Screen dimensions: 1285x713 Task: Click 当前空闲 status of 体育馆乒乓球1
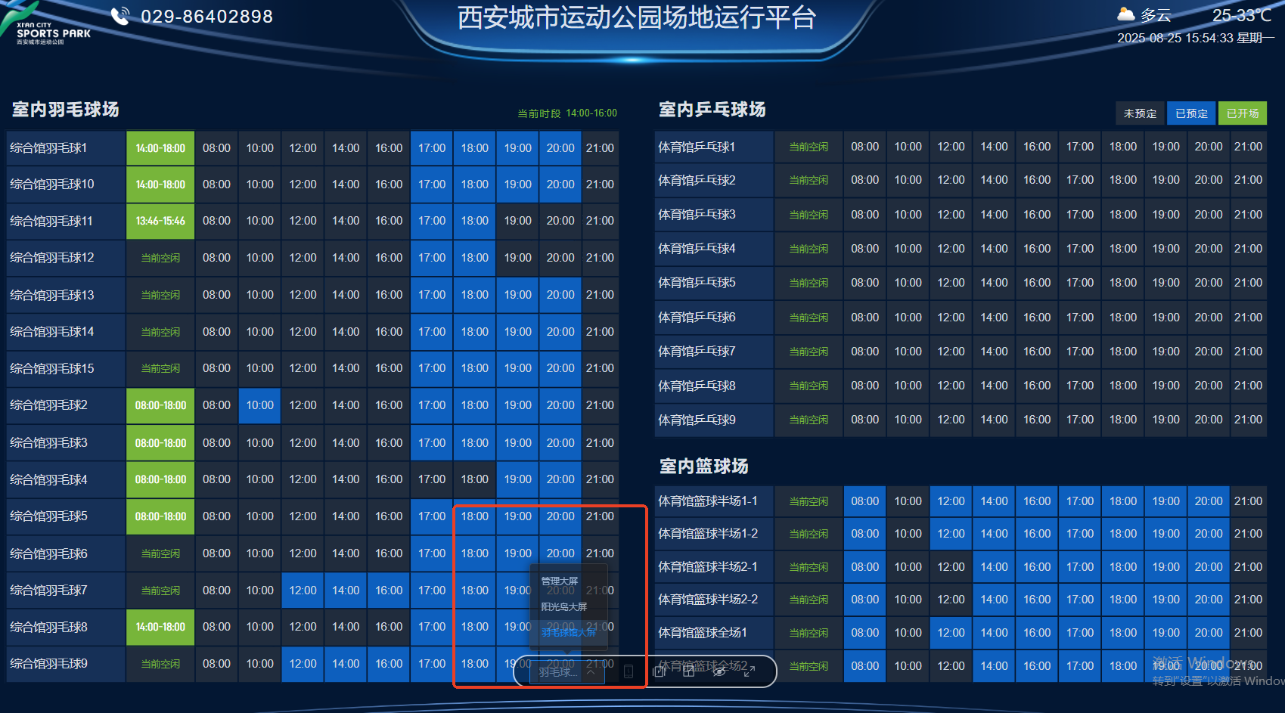809,147
